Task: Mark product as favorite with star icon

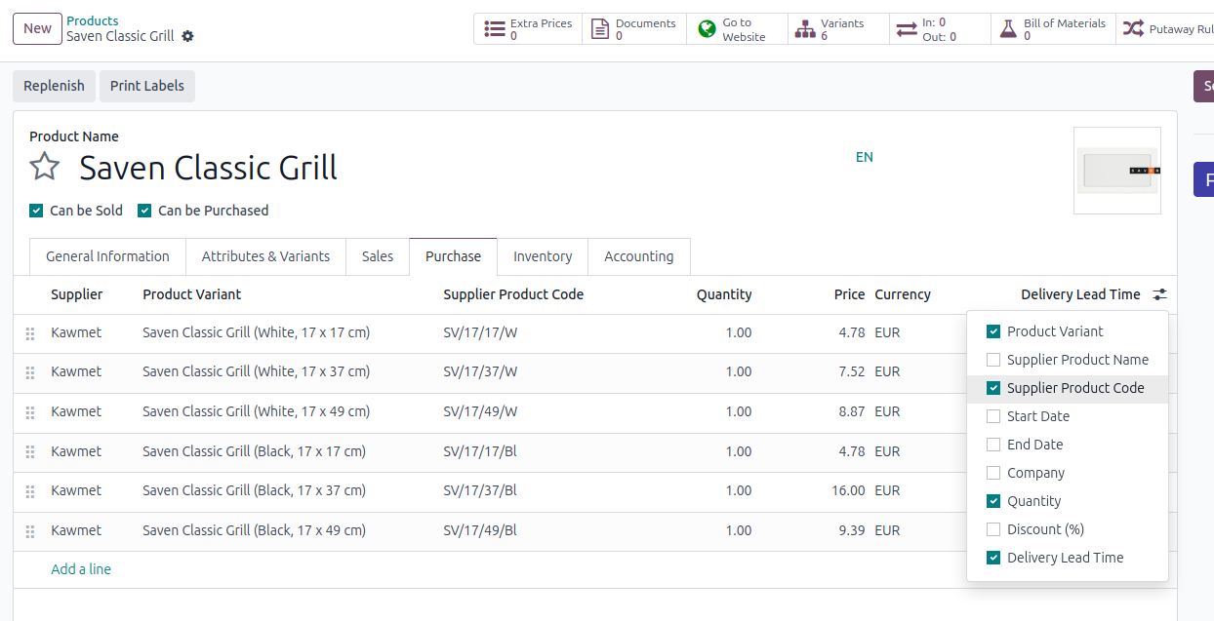Action: [44, 167]
